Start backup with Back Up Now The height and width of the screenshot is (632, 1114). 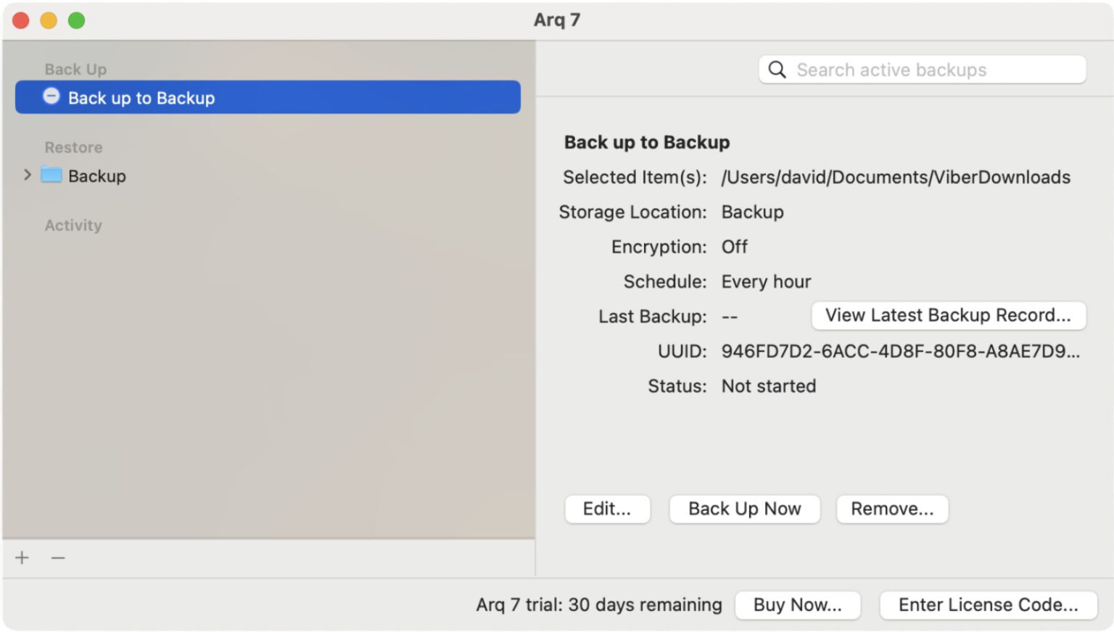744,509
